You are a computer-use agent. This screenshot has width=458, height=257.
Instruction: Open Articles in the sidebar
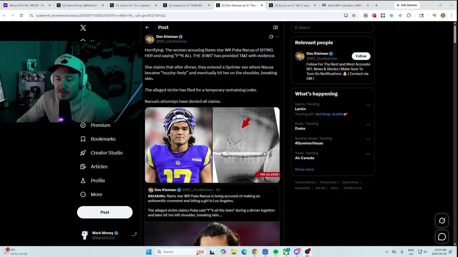point(94,167)
